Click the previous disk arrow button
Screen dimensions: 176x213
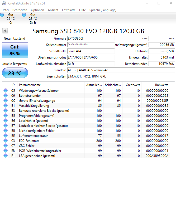click(x=5, y=31)
